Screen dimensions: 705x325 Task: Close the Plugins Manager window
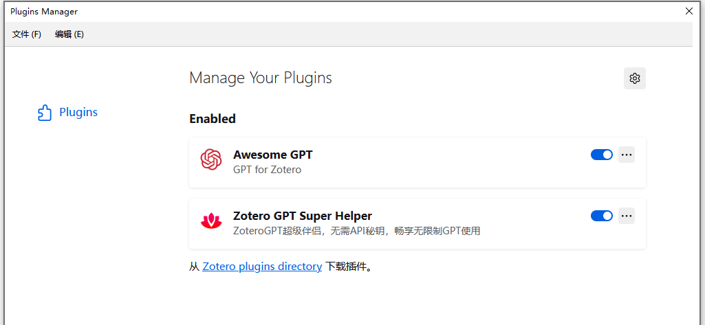click(688, 11)
